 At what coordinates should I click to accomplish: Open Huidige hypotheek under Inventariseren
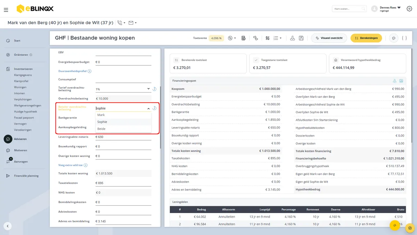click(x=25, y=111)
